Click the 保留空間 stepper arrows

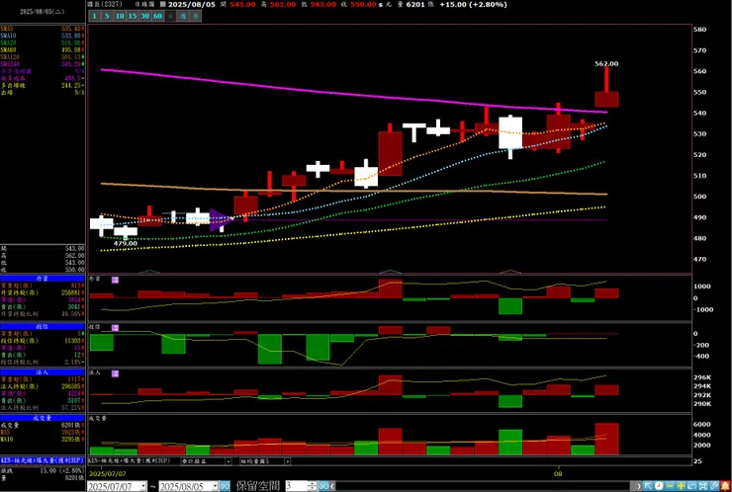313,486
